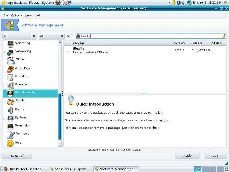The height and width of the screenshot is (172, 229).
Task: Click the package icon right of the clock
Action: pos(226,3)
